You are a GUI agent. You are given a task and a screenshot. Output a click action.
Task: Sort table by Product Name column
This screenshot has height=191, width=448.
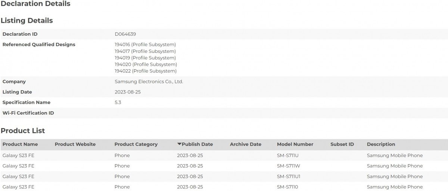coord(20,144)
